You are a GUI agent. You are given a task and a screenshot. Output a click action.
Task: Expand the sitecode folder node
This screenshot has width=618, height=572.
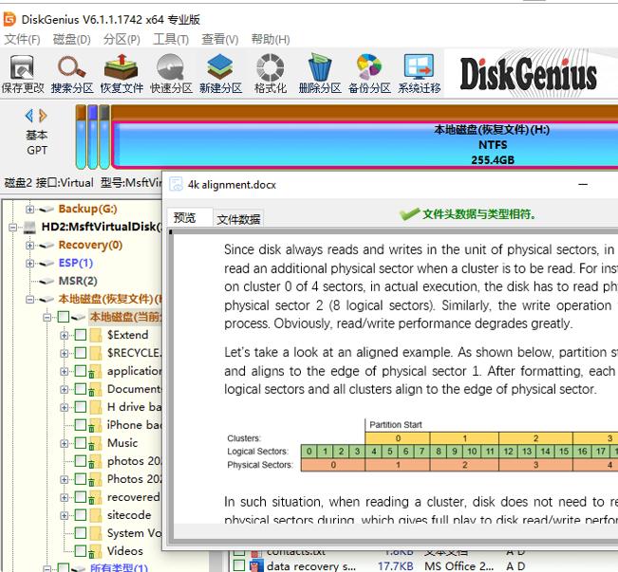point(64,515)
